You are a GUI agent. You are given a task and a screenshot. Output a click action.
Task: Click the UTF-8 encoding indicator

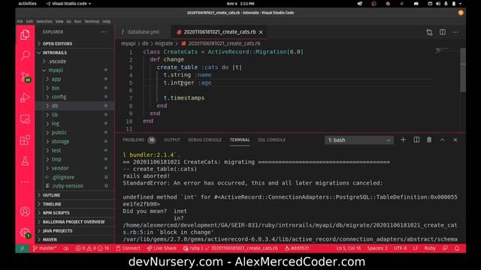point(400,248)
